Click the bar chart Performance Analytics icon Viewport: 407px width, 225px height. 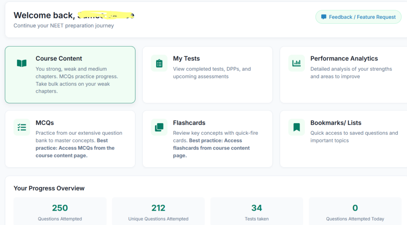297,63
